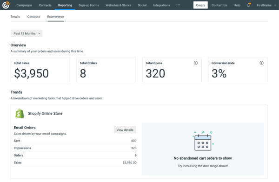Open the Help link
This screenshot has width=279, height=182.
click(x=237, y=5)
